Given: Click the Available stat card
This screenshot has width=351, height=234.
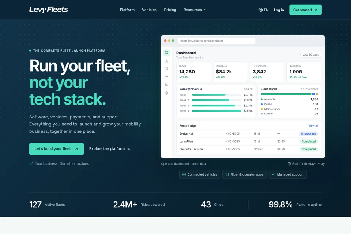Looking at the screenshot, I should [304, 72].
